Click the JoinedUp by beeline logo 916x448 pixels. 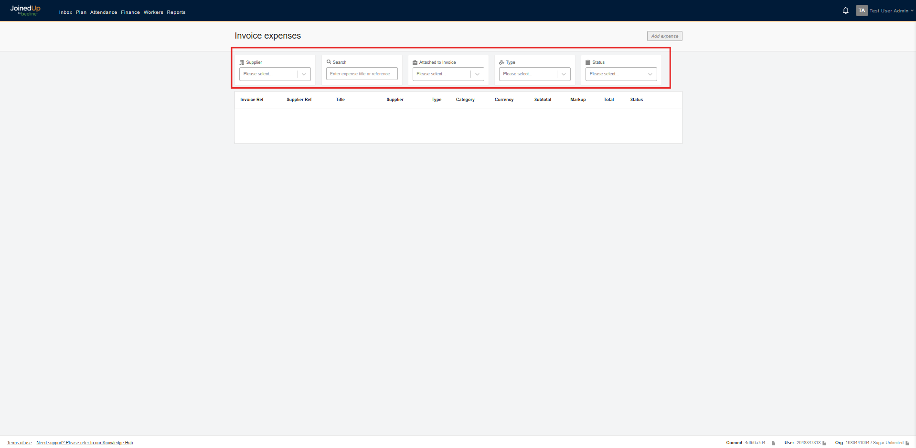(x=25, y=10)
